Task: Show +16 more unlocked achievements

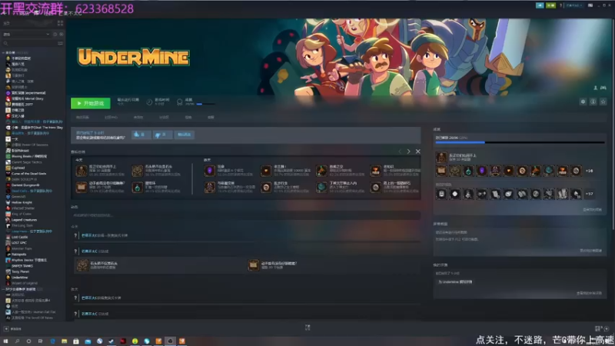Action: click(589, 171)
